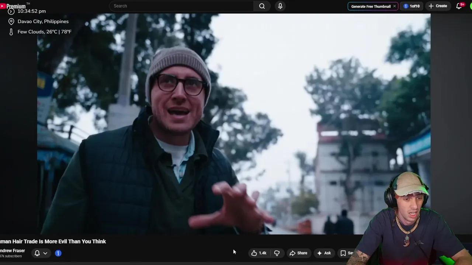472x265 pixels.
Task: Click the location pin icon
Action: pyautogui.click(x=11, y=21)
